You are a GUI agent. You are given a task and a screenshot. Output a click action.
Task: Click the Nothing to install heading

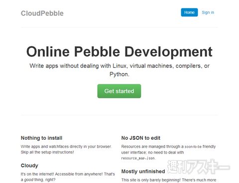pyautogui.click(x=41, y=138)
